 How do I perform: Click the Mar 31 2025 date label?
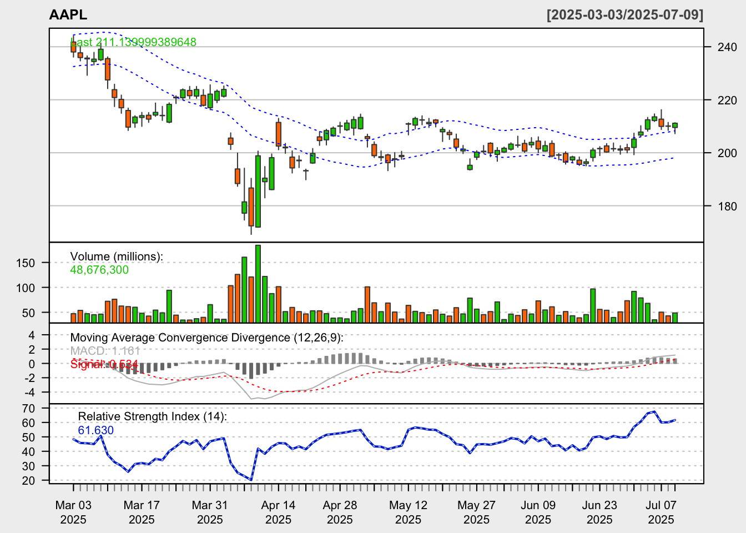(210, 512)
